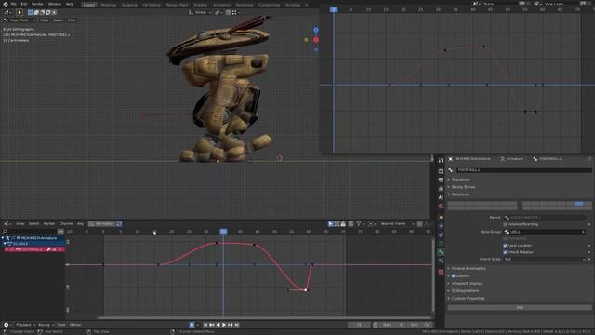Click the red X axis gizmo
This screenshot has width=595, height=335.
316,40
